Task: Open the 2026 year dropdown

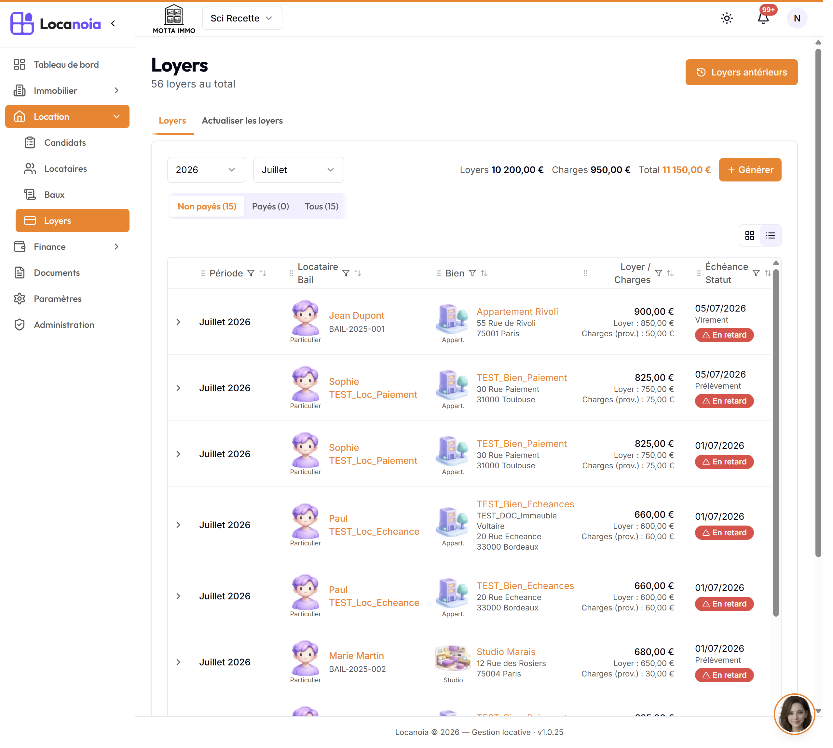Action: pos(206,170)
